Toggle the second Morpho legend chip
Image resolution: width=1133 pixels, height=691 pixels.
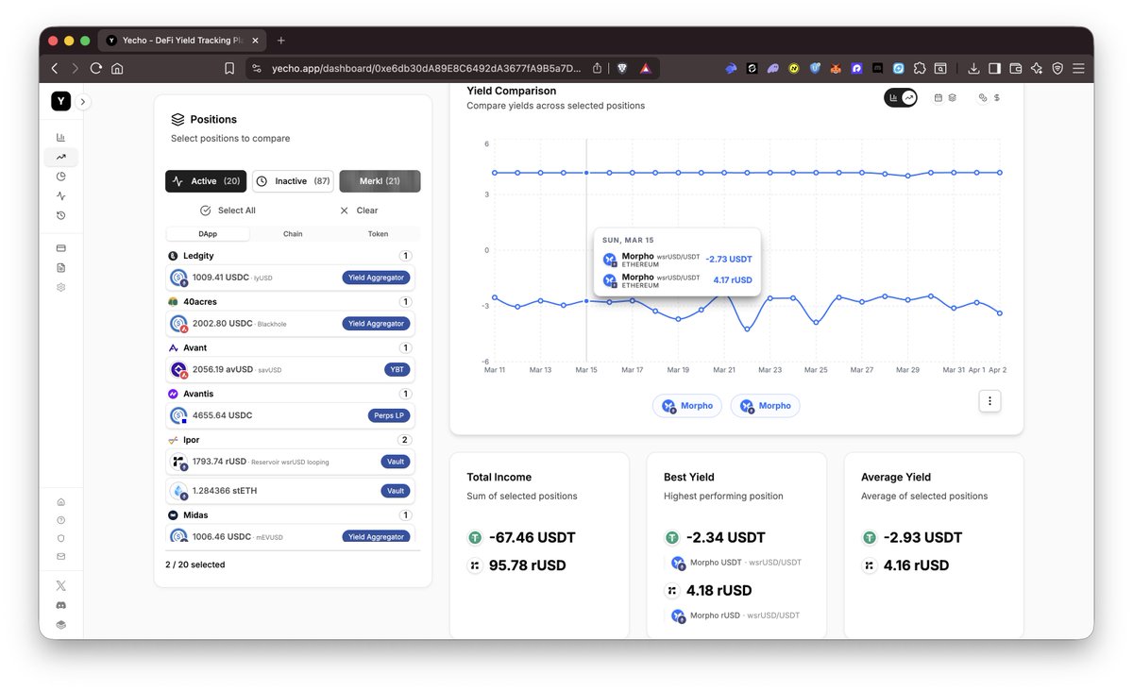(766, 406)
